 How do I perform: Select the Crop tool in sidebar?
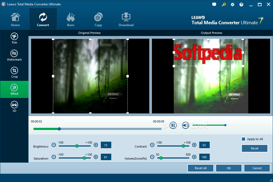14,73
